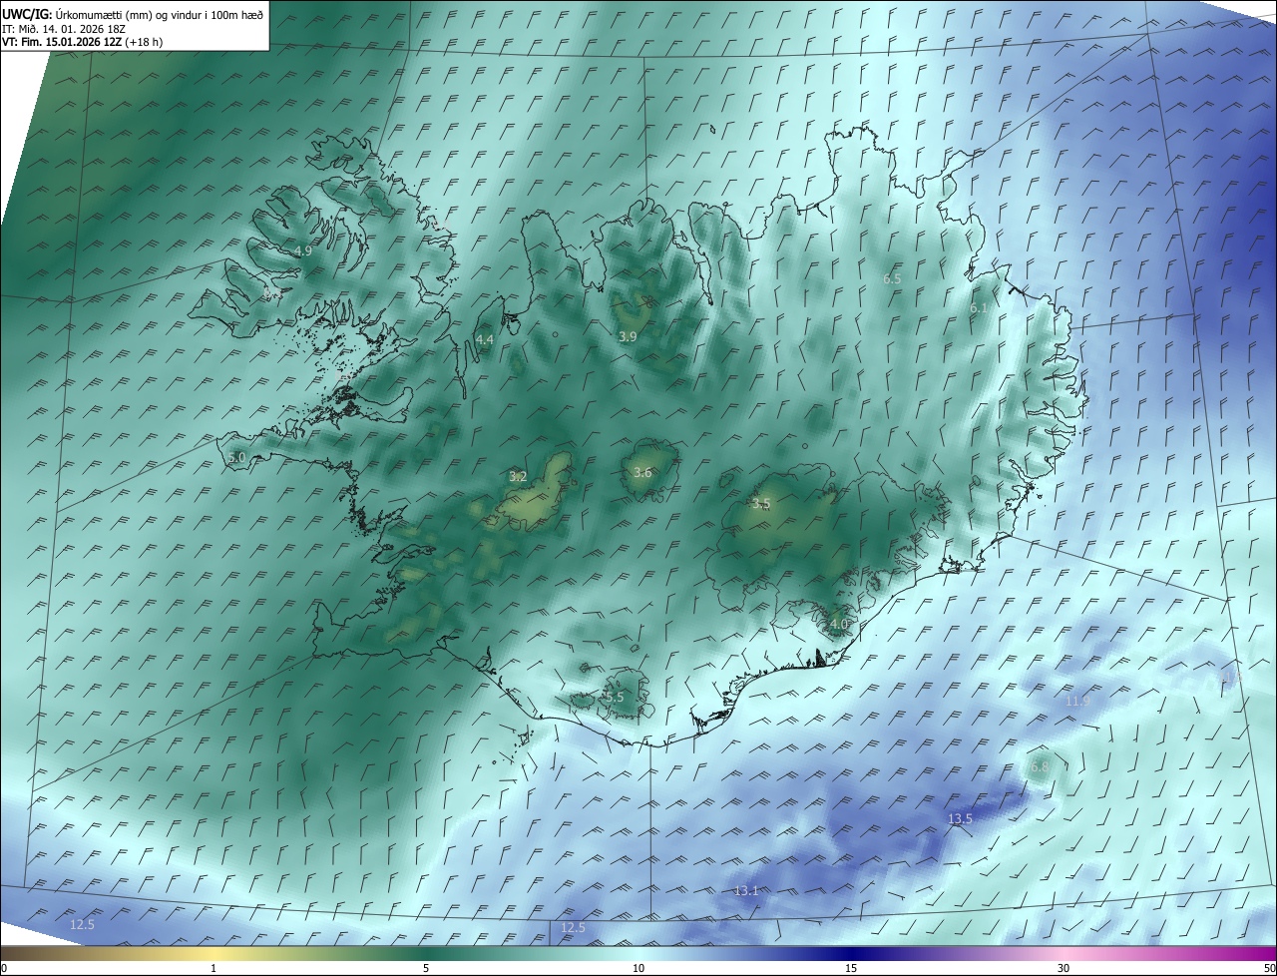The width and height of the screenshot is (1277, 976).
Task: Click the 6.5 precipitation value label
Action: coord(892,279)
